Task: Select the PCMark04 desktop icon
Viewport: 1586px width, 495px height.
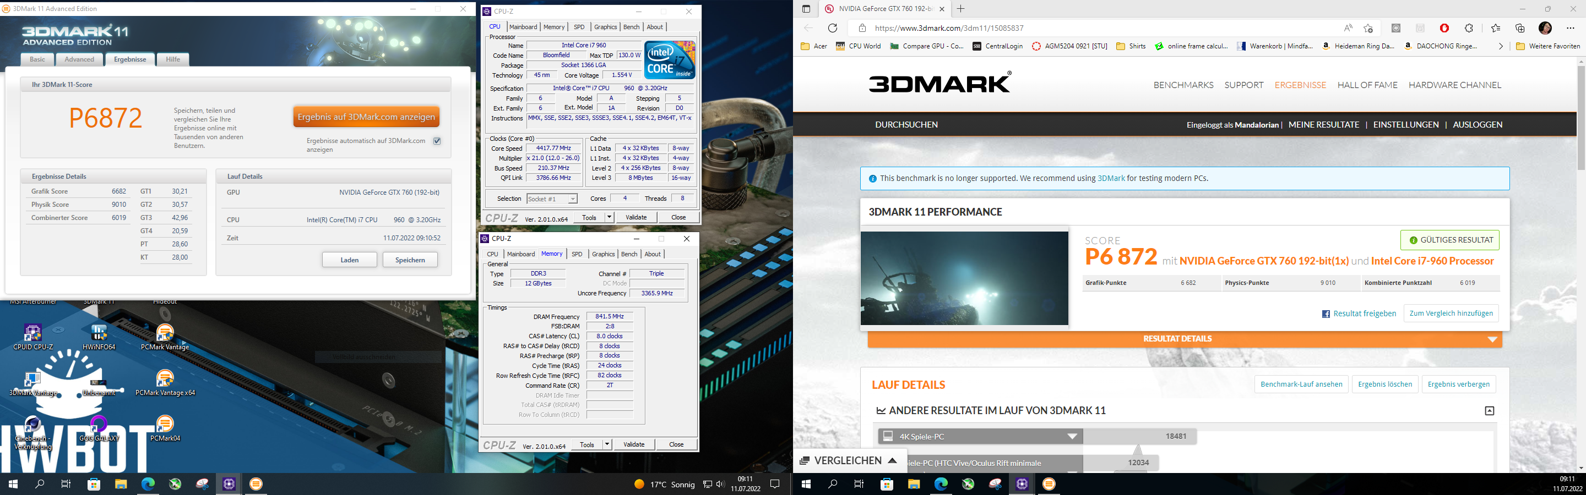Action: click(x=165, y=428)
